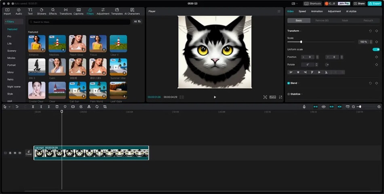Screen dimensions: 384x194
Task: Open the layout dropdown in title bar
Action: (x=295, y=4)
